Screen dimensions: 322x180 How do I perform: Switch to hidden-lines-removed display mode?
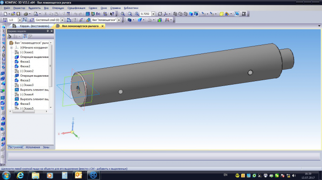pos(180,14)
